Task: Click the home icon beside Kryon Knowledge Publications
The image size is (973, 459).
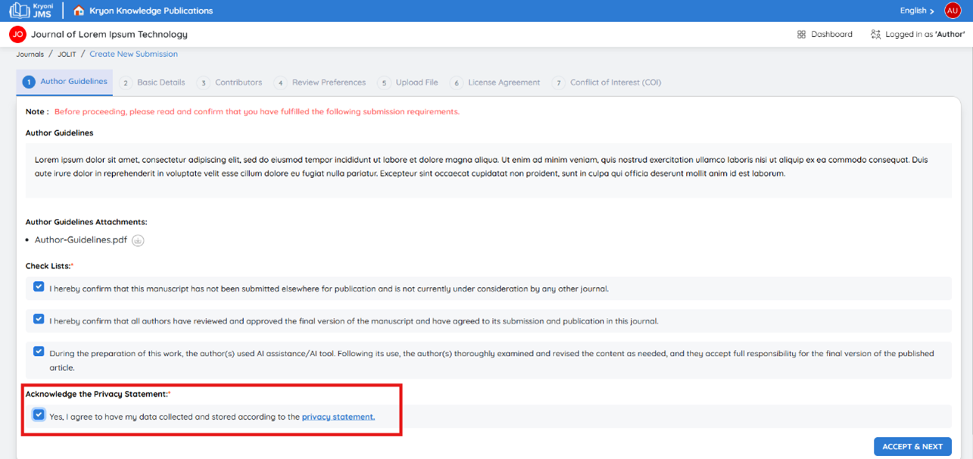Action: tap(79, 11)
